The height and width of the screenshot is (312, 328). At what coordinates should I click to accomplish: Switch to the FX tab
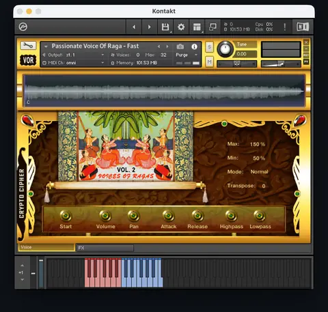coord(105,248)
